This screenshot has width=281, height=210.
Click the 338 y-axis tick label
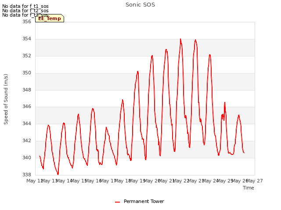pyautogui.click(x=27, y=175)
